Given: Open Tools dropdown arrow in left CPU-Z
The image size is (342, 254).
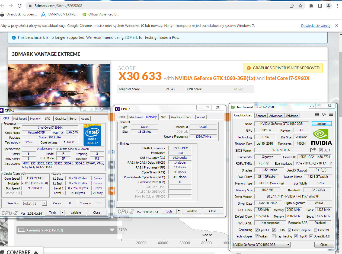Looking at the screenshot, I should click(x=63, y=212).
